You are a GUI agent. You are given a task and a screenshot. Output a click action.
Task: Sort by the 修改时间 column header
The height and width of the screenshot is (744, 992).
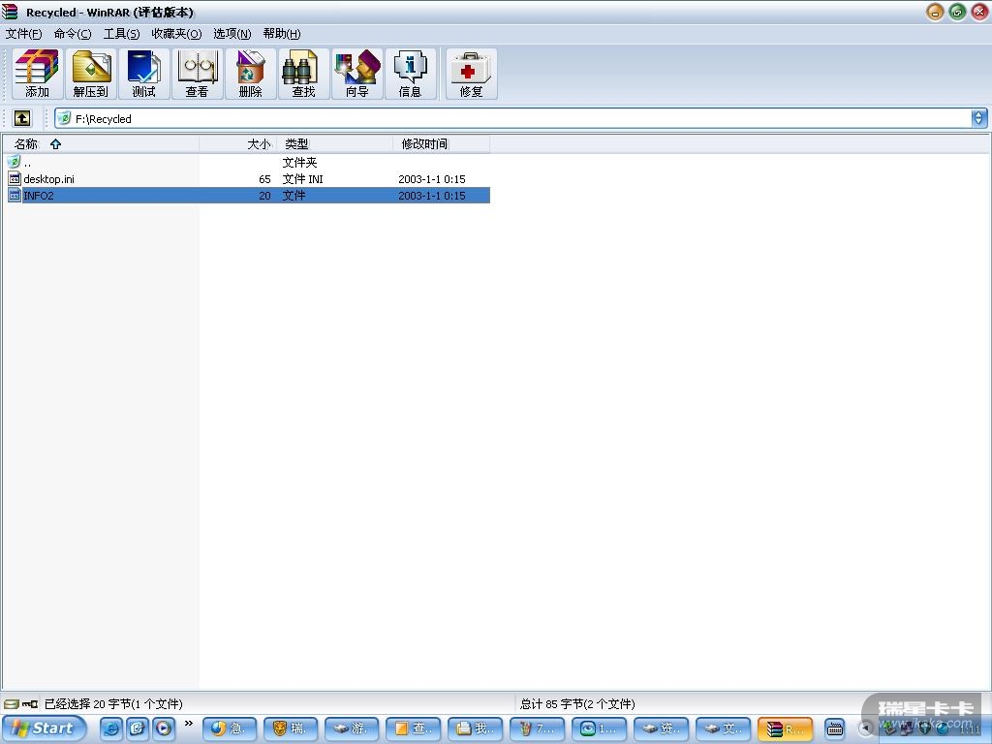[x=442, y=144]
